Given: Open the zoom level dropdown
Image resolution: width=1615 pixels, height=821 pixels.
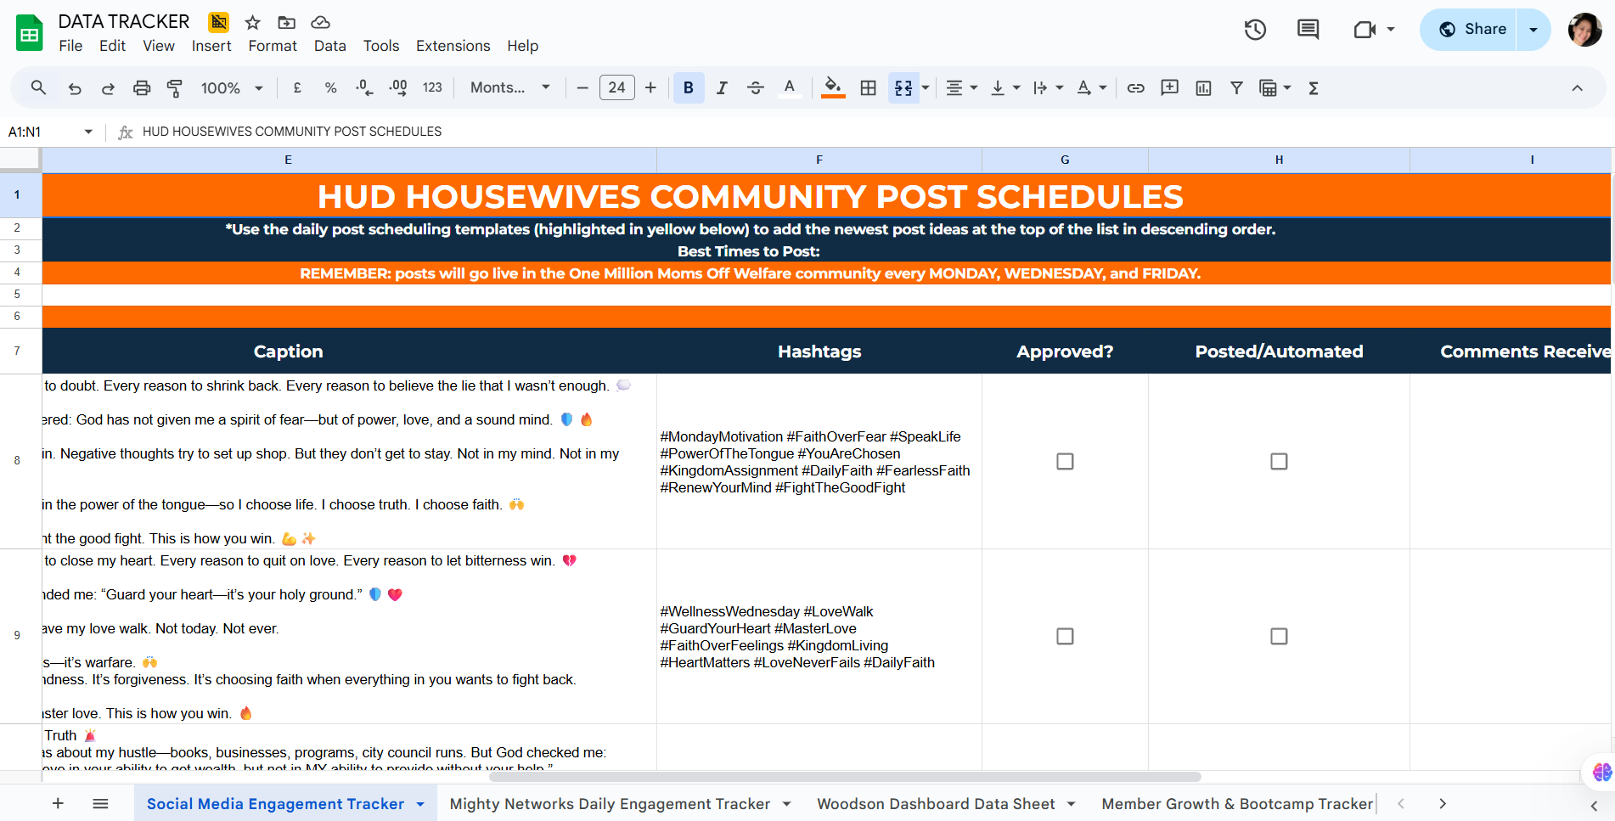Looking at the screenshot, I should 232,87.
